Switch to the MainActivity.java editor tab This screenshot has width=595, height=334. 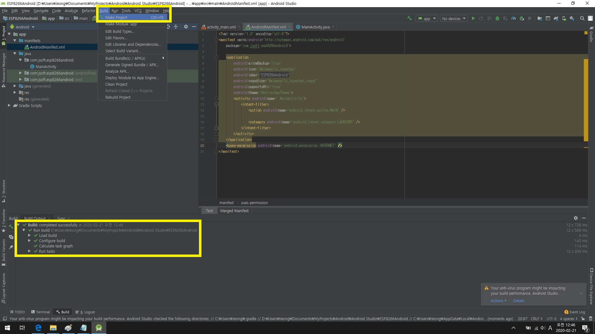coord(315,27)
